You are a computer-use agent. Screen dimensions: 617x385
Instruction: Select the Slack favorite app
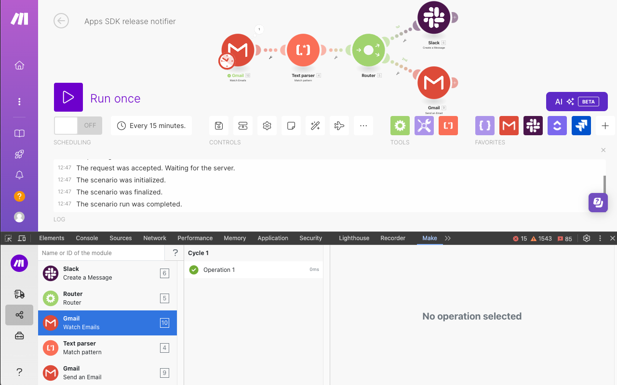click(x=533, y=126)
